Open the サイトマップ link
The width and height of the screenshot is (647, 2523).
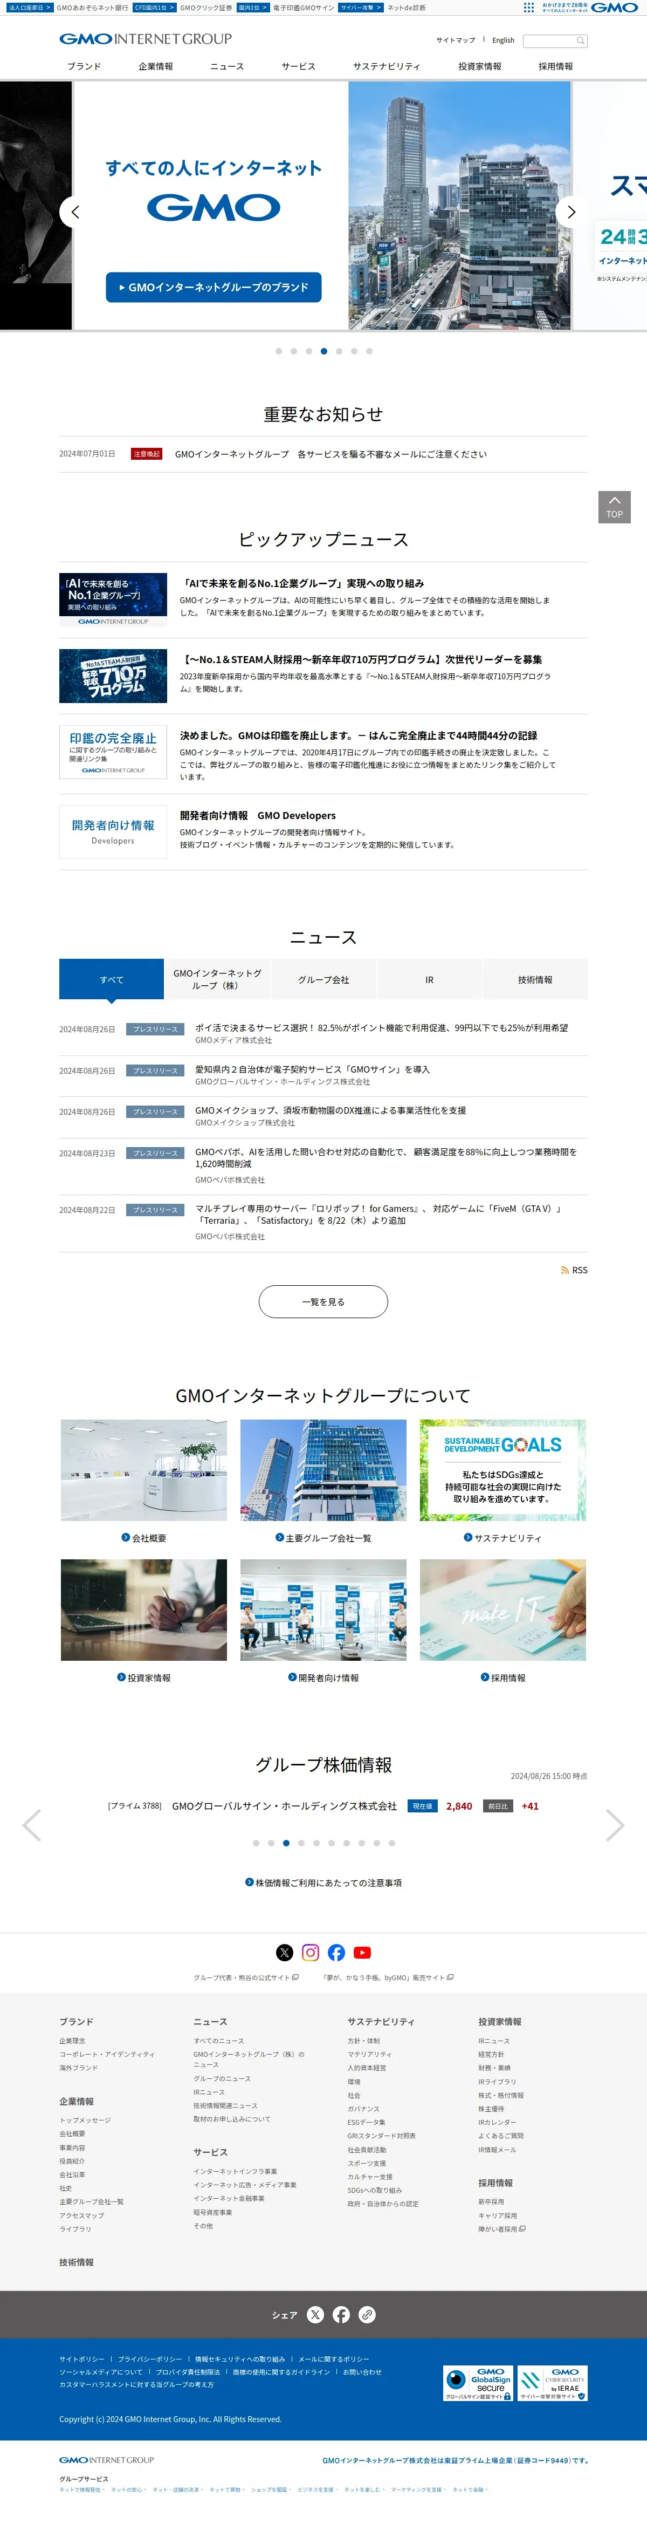pos(455,40)
